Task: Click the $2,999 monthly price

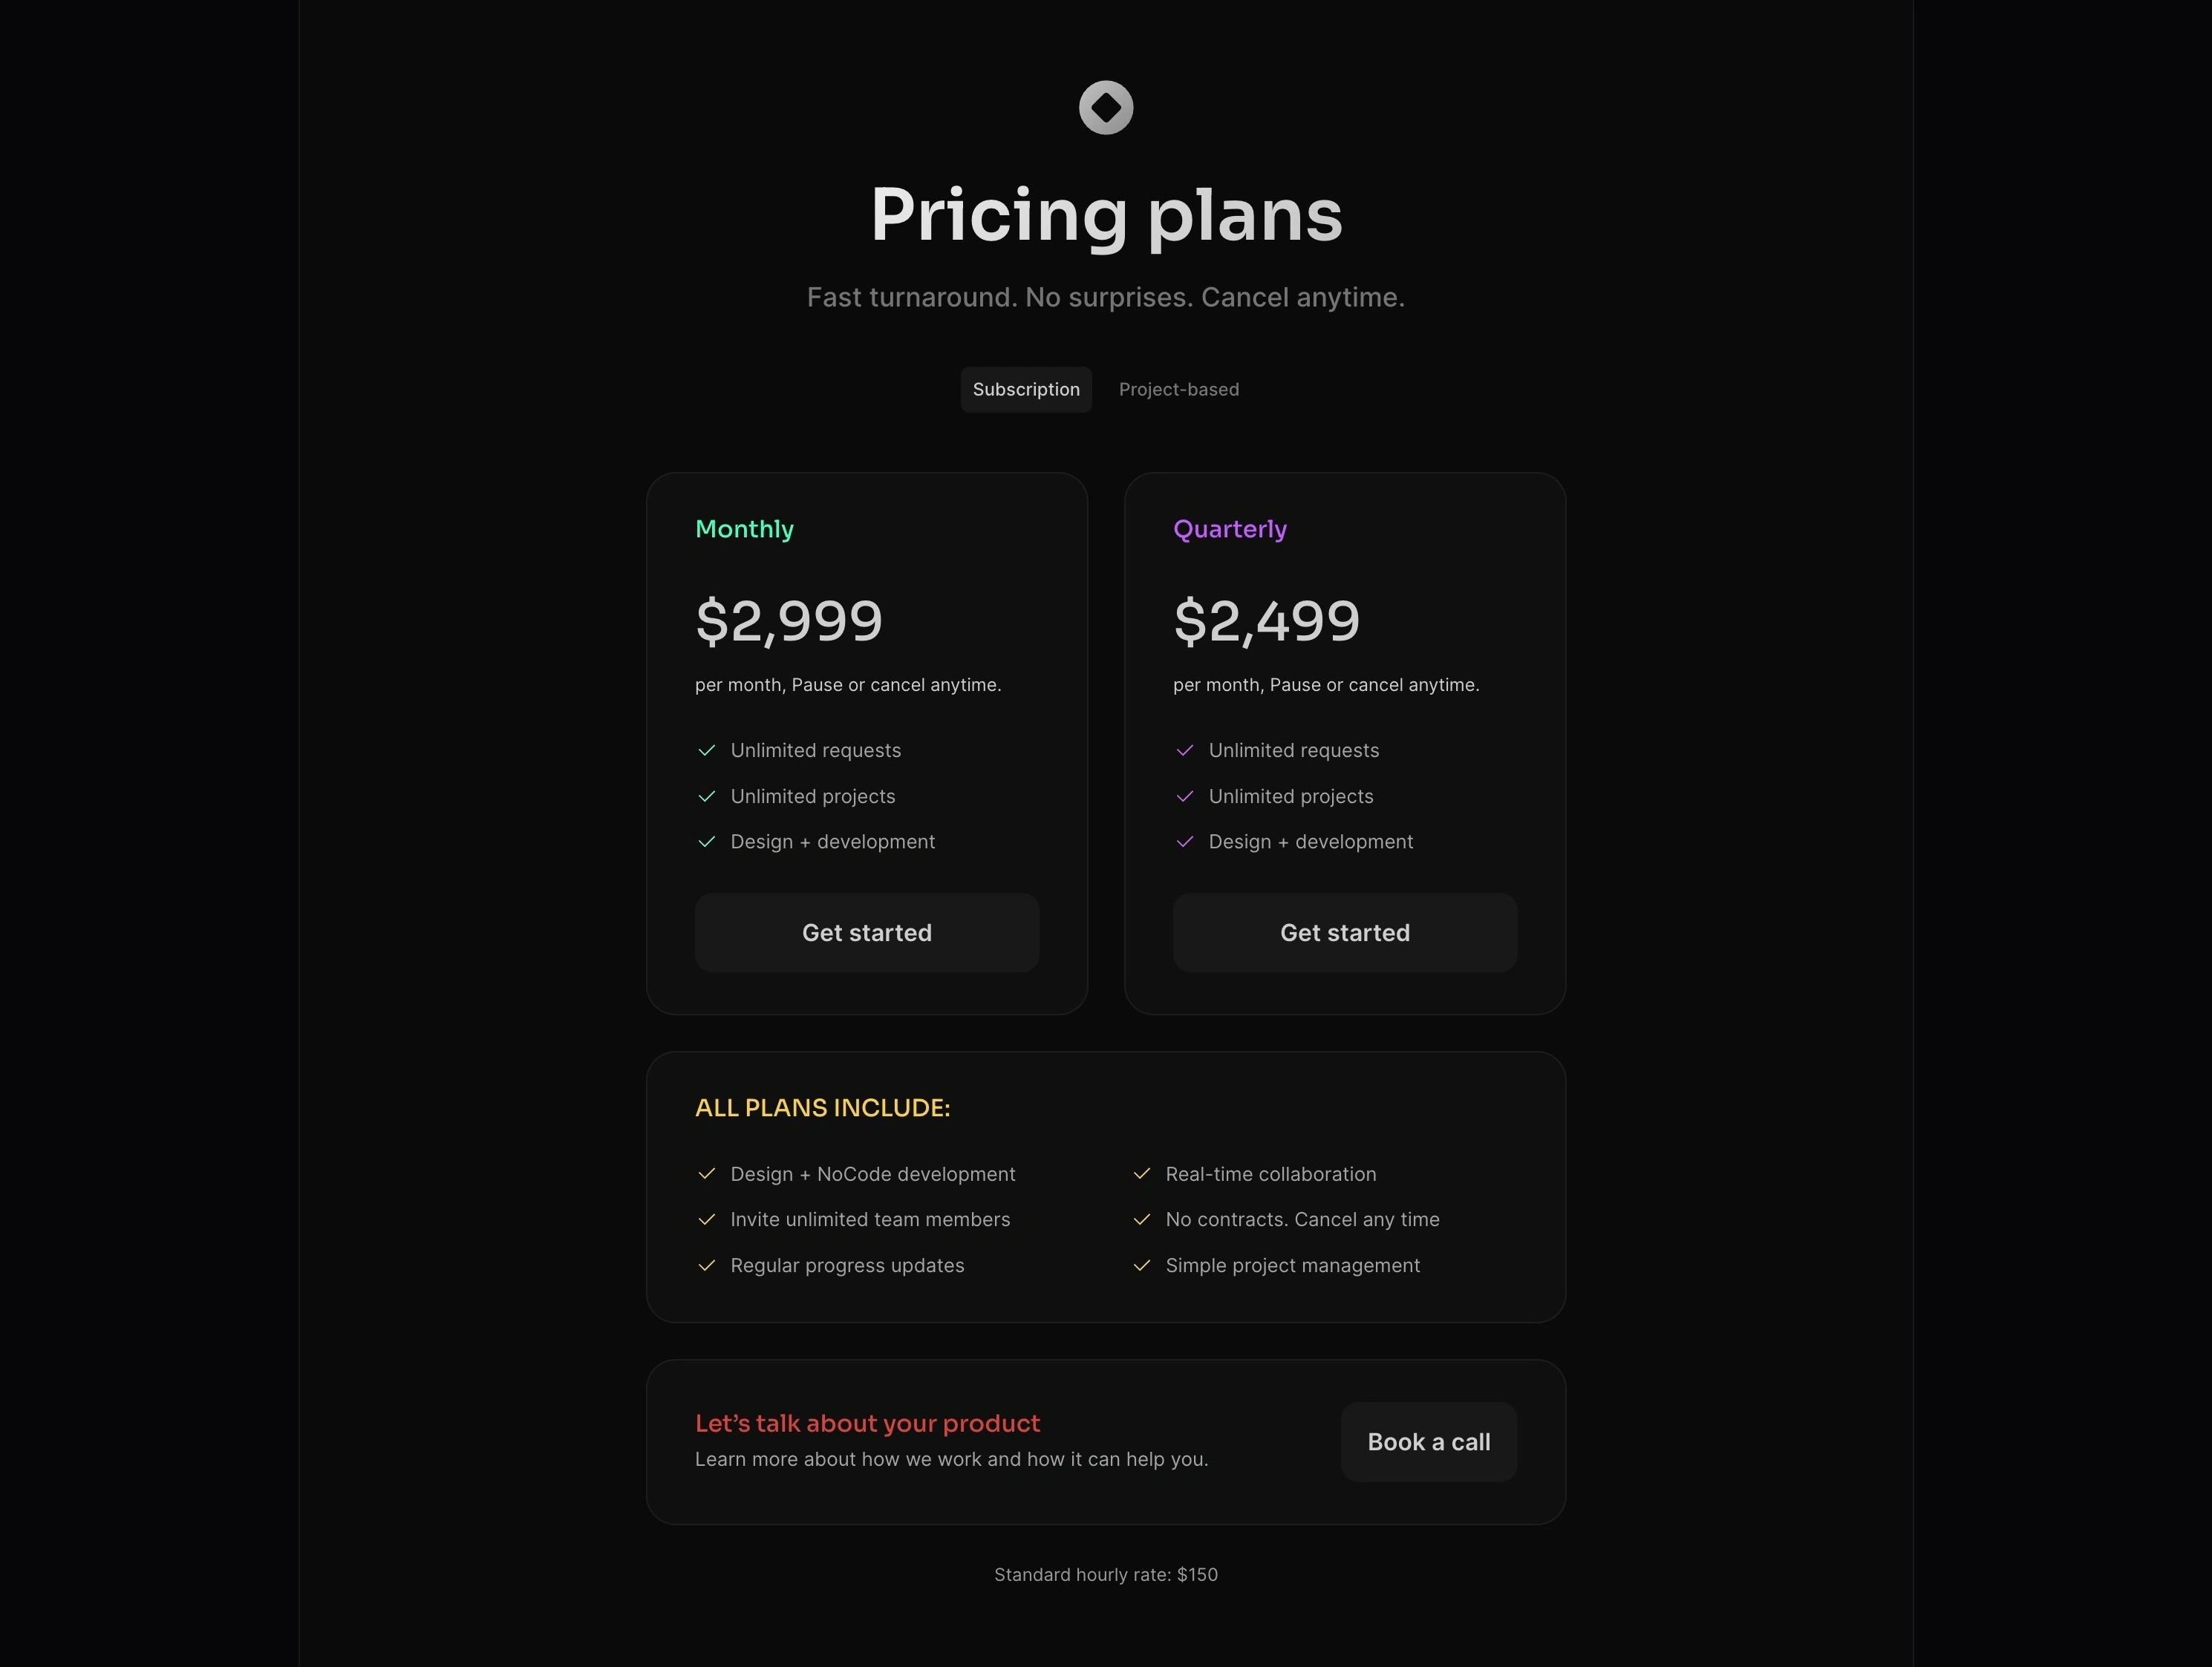Action: pos(789,620)
